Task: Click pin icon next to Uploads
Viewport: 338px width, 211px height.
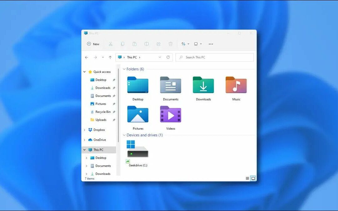Action: point(114,120)
